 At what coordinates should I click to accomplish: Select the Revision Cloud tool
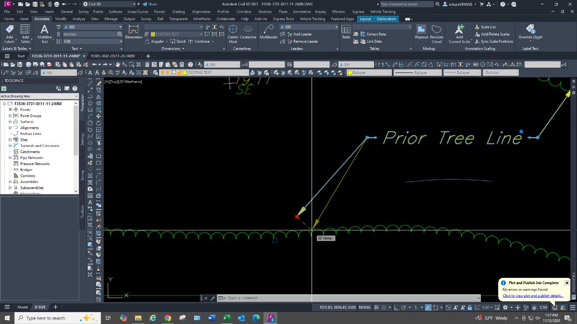437,34
